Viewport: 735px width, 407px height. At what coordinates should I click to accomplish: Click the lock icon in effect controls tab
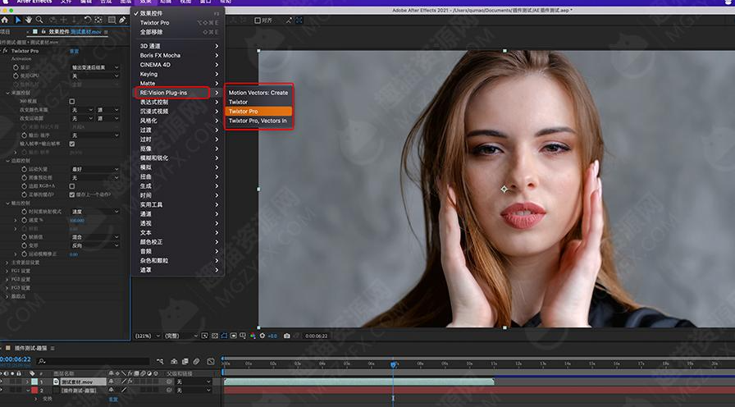pos(44,32)
